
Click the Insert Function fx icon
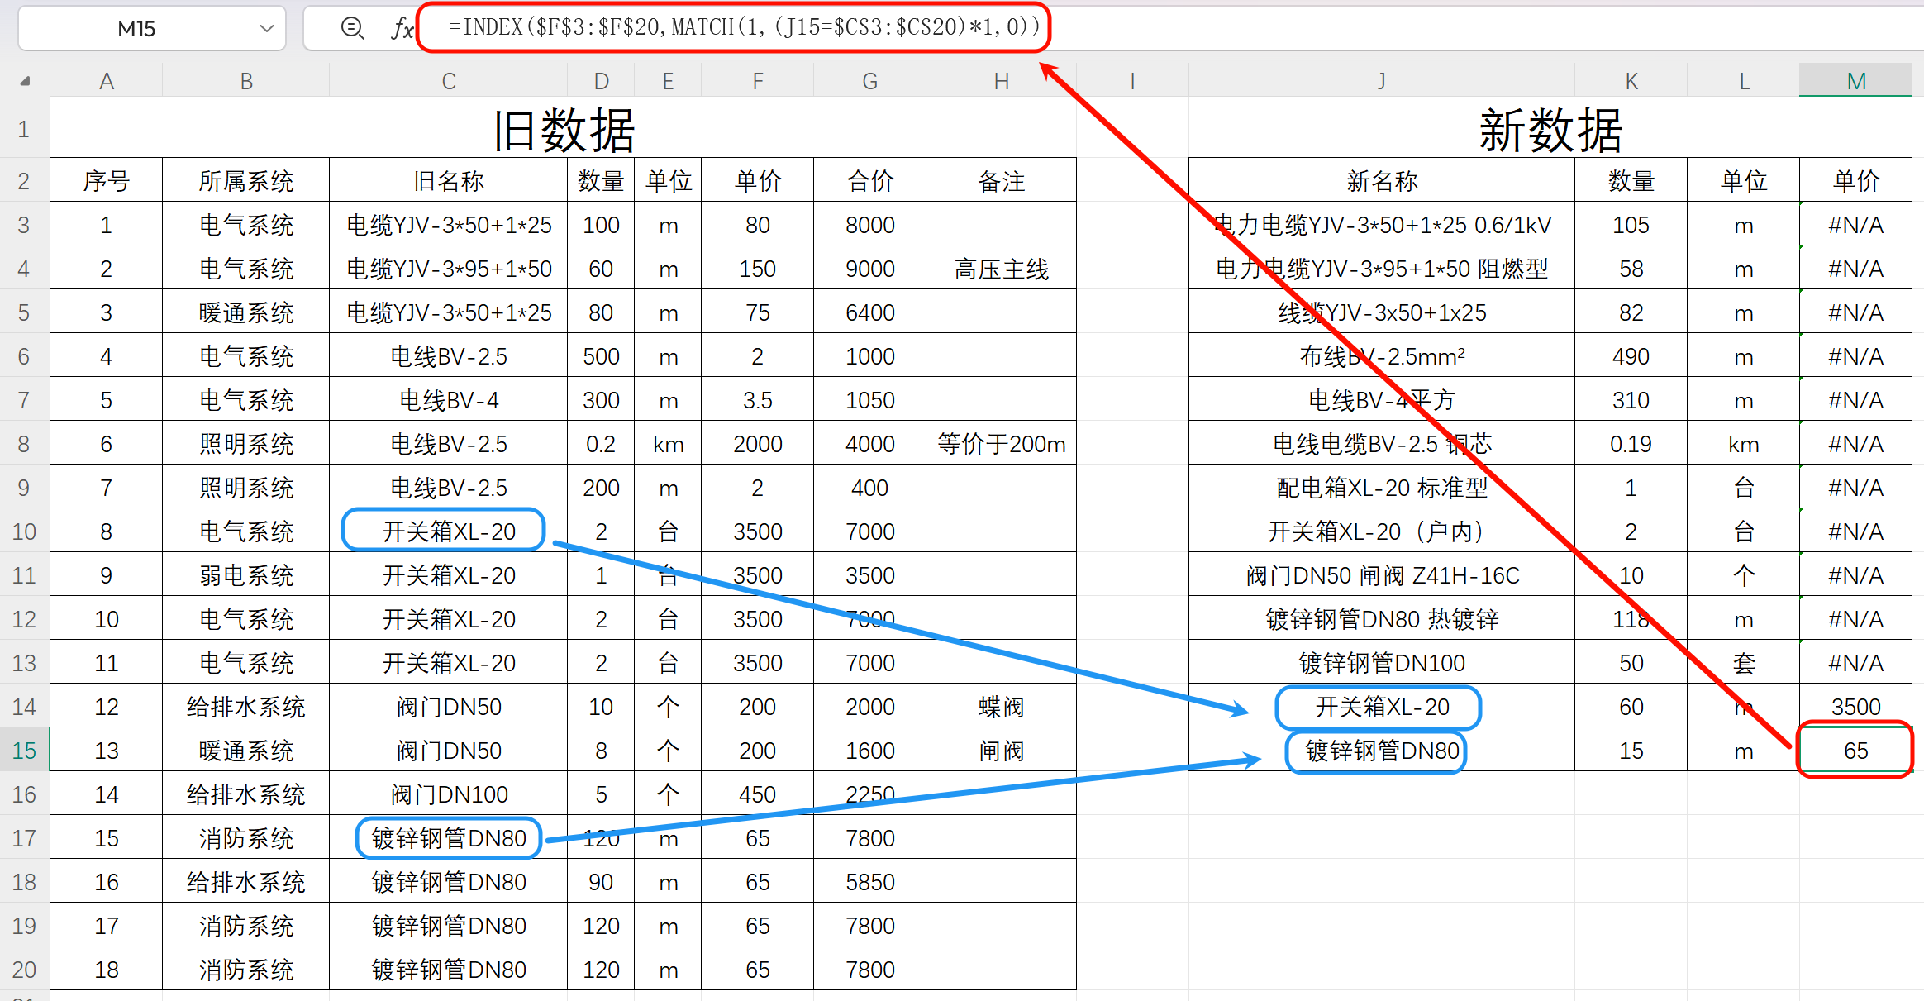pyautogui.click(x=402, y=27)
